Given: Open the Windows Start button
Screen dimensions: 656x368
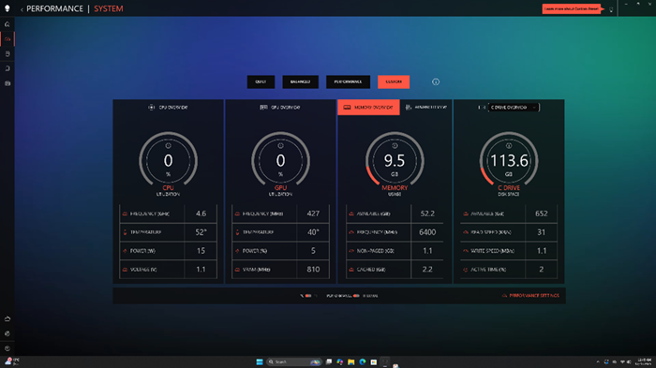Looking at the screenshot, I should point(260,362).
